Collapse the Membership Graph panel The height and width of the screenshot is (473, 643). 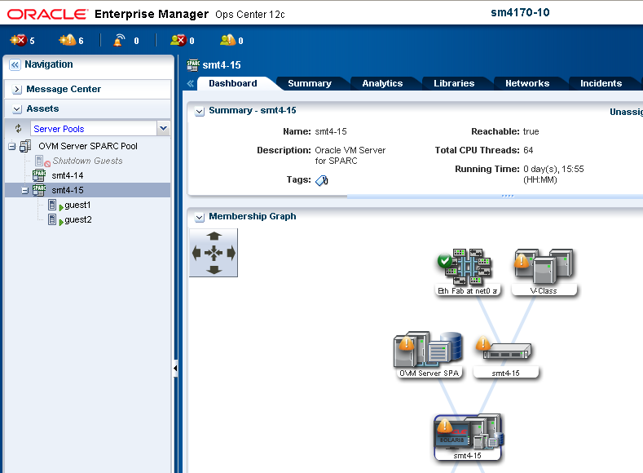pyautogui.click(x=200, y=217)
